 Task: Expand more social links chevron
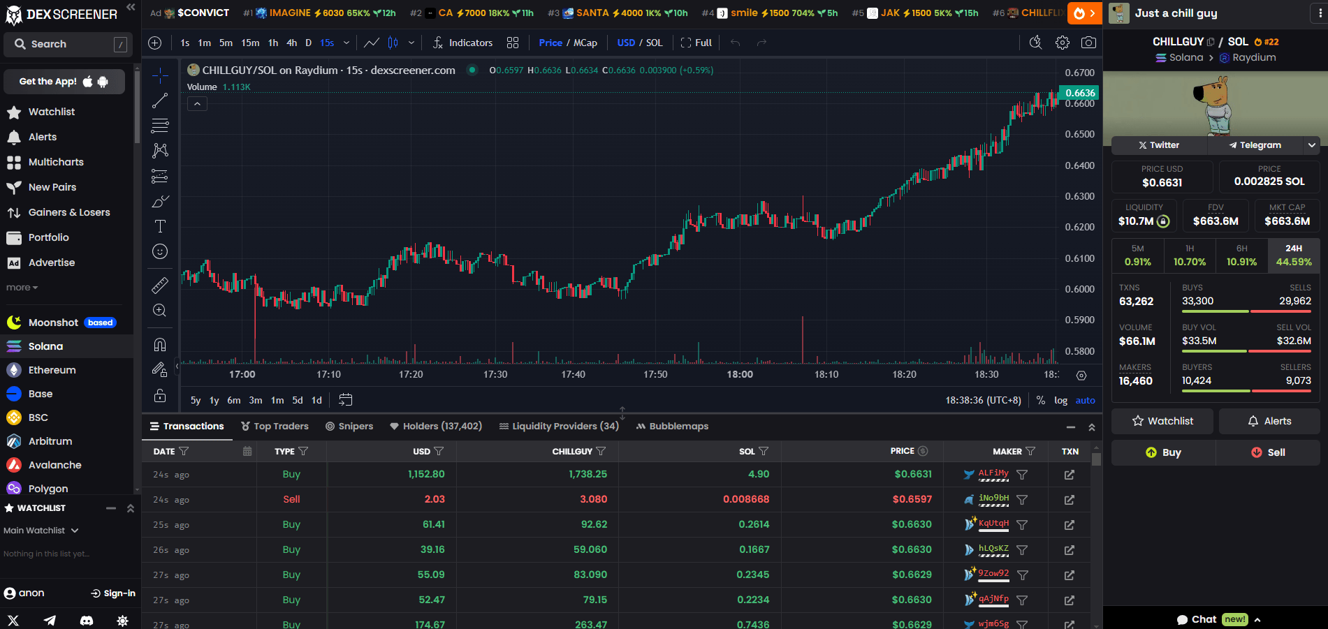click(1312, 145)
